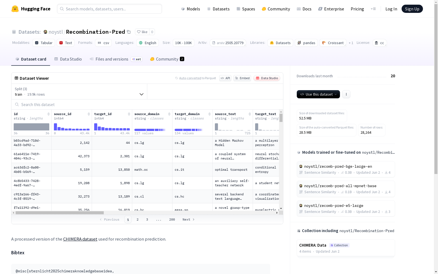Viewport: 438px width, 274px height.
Task: Go to Spaces in the top navigation
Action: point(246,9)
